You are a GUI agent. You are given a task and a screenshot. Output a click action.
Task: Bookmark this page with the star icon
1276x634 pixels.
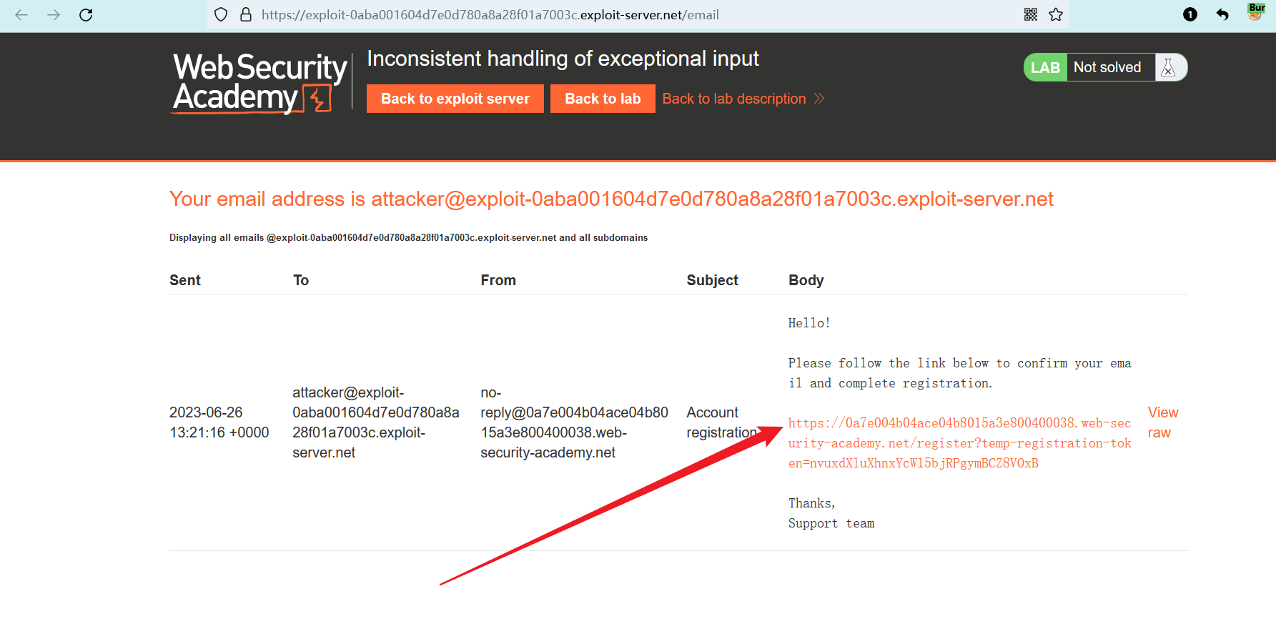(1056, 15)
